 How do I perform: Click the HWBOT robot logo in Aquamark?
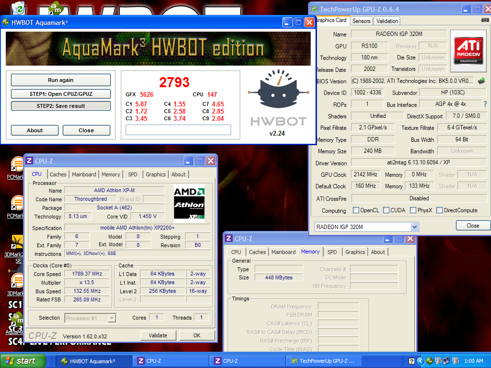point(279,89)
